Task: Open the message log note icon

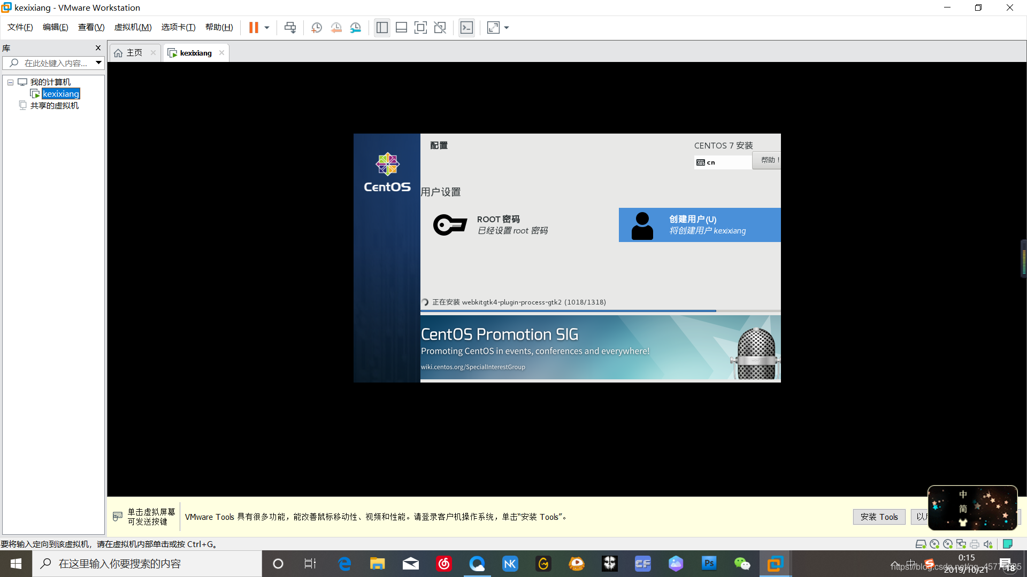Action: point(1008,544)
